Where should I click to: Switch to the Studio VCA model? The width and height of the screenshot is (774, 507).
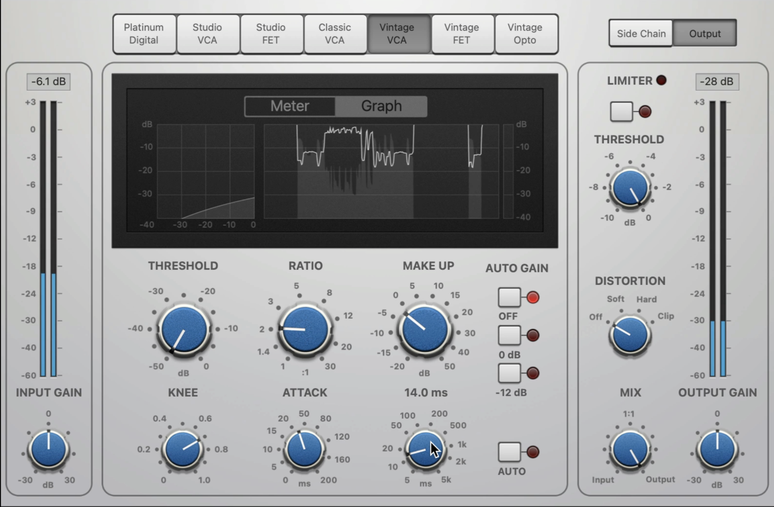pyautogui.click(x=208, y=34)
